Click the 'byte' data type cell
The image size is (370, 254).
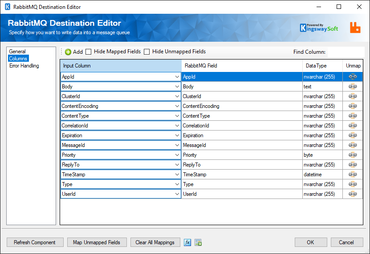[322, 155]
